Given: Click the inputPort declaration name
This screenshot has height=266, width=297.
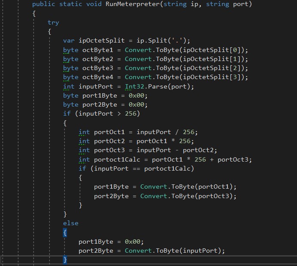Looking at the screenshot, I should [x=96, y=87].
